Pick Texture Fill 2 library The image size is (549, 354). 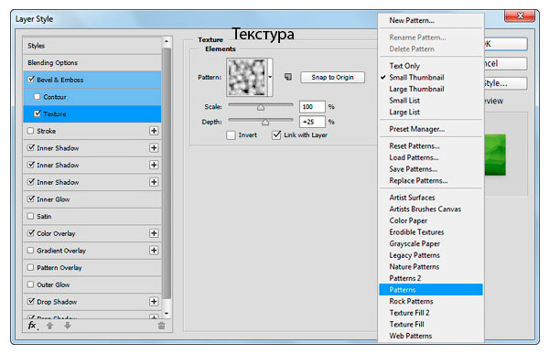[409, 313]
